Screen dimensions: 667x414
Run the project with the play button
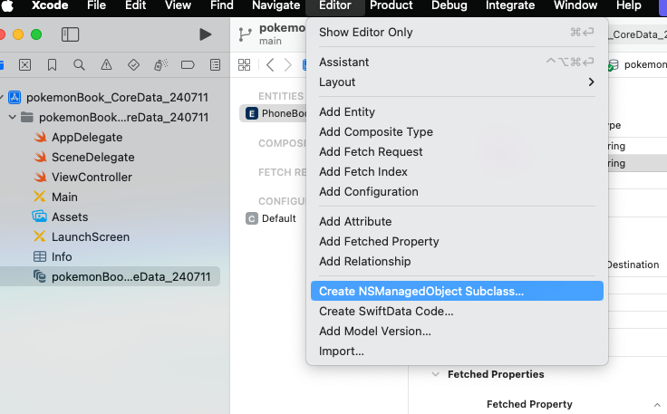[x=205, y=34]
